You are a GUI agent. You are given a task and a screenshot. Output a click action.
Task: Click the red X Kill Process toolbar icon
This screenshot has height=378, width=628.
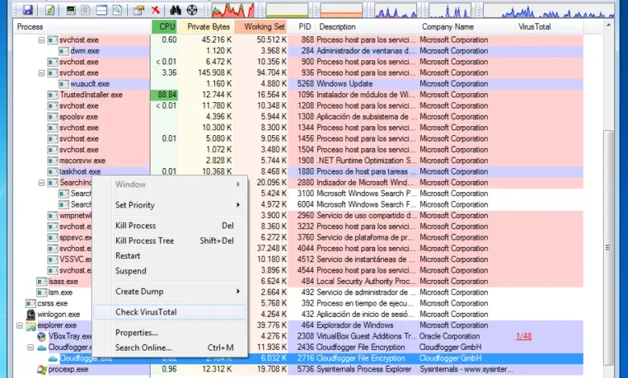(155, 10)
